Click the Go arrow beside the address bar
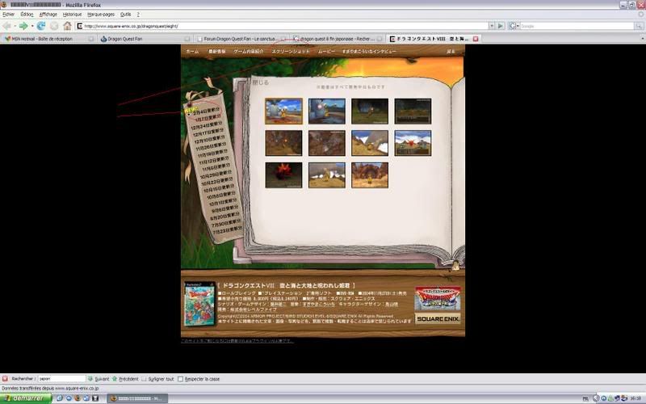 coord(501,26)
